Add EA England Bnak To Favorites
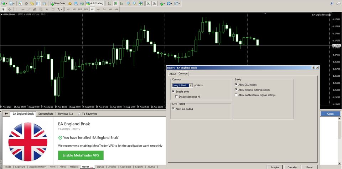This screenshot has width=342, height=169. [x=87, y=114]
